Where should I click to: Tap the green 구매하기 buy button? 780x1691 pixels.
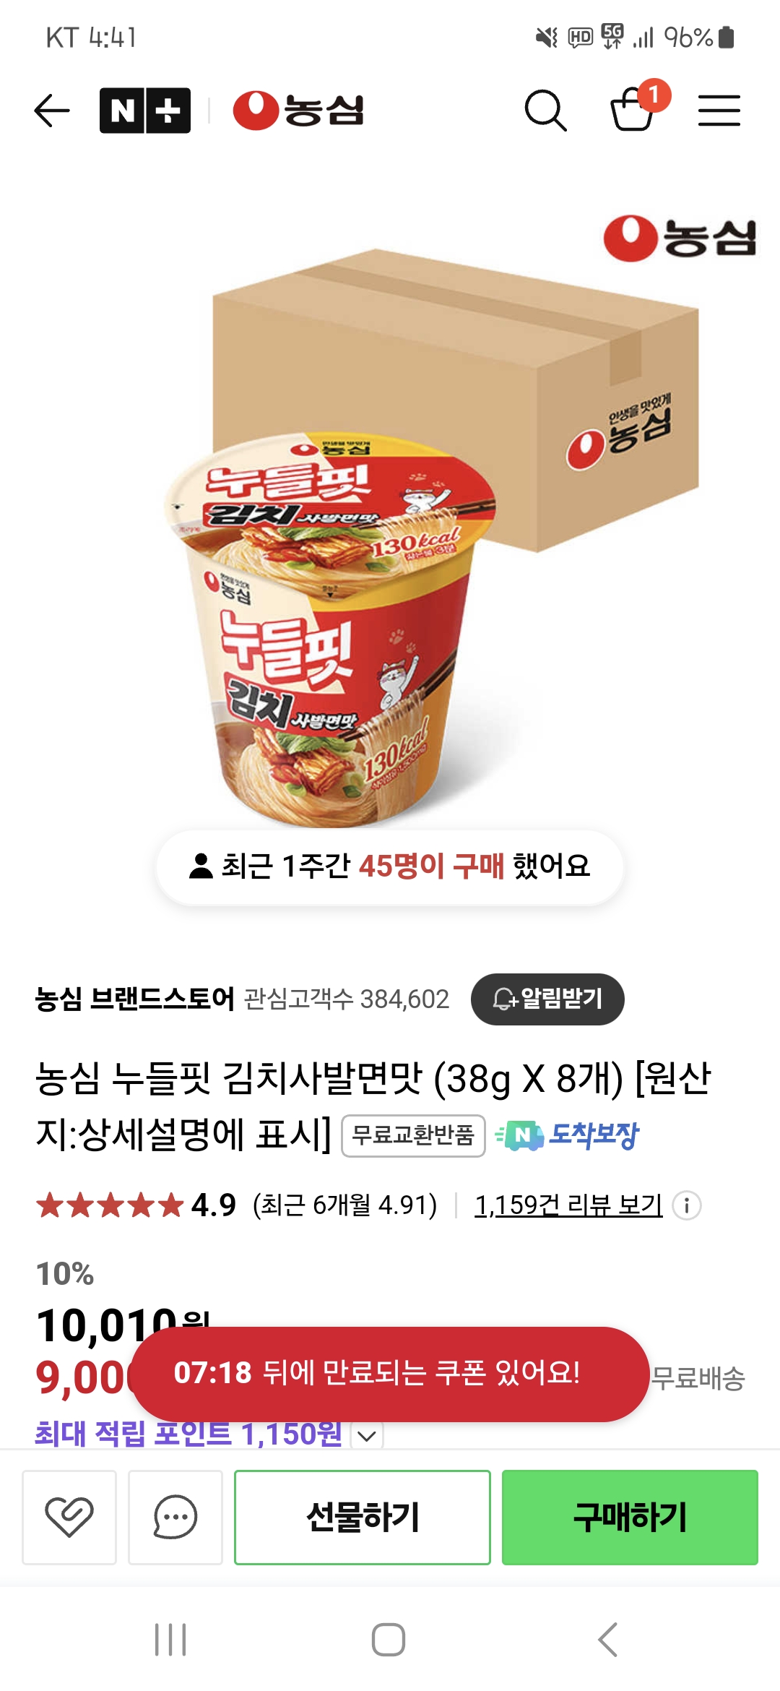630,1517
